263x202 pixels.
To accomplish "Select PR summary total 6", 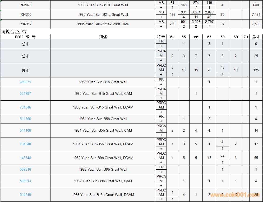I will pyautogui.click(x=256, y=44).
